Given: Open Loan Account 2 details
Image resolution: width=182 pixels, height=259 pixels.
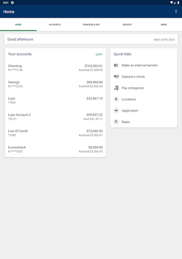Looking at the screenshot, I should [x=55, y=117].
